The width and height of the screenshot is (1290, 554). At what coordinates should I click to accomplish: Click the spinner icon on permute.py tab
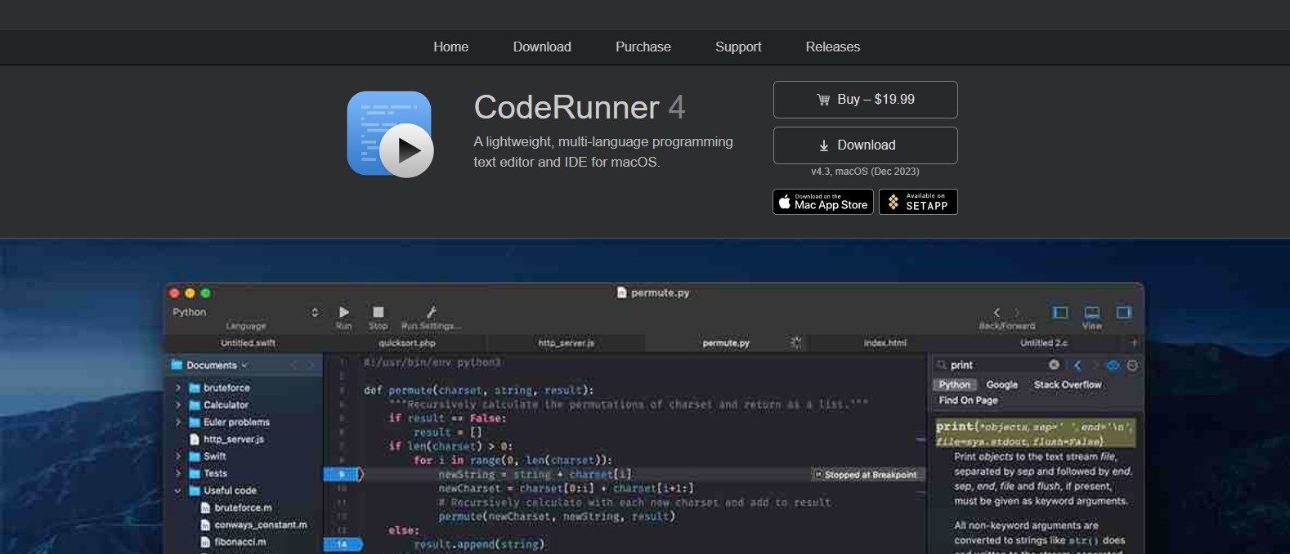795,343
